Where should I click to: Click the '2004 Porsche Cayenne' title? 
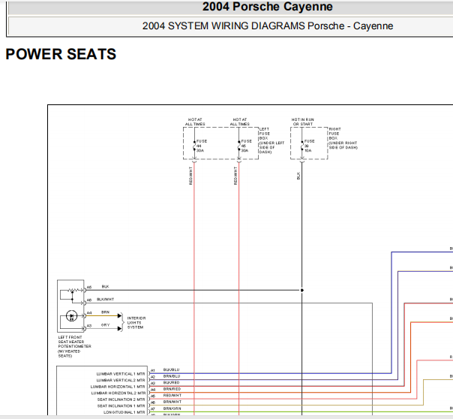[267, 7]
